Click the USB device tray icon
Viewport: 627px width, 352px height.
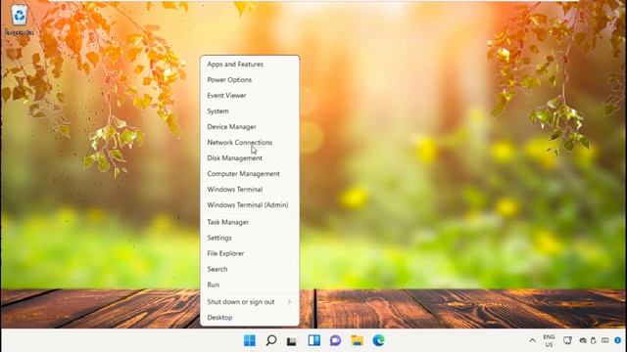pyautogui.click(x=594, y=340)
